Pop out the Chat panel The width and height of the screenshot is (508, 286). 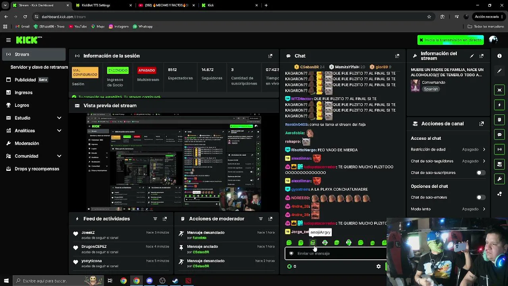397,56
